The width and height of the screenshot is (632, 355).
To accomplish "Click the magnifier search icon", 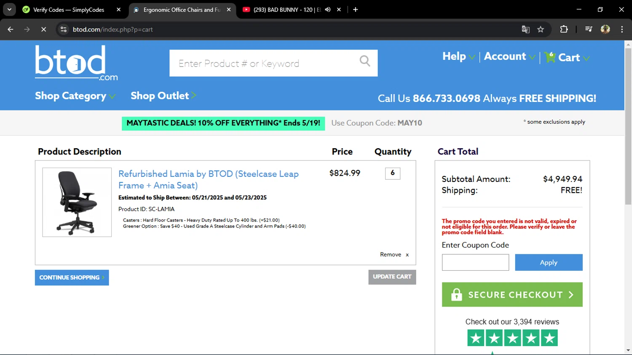I will click(x=365, y=61).
